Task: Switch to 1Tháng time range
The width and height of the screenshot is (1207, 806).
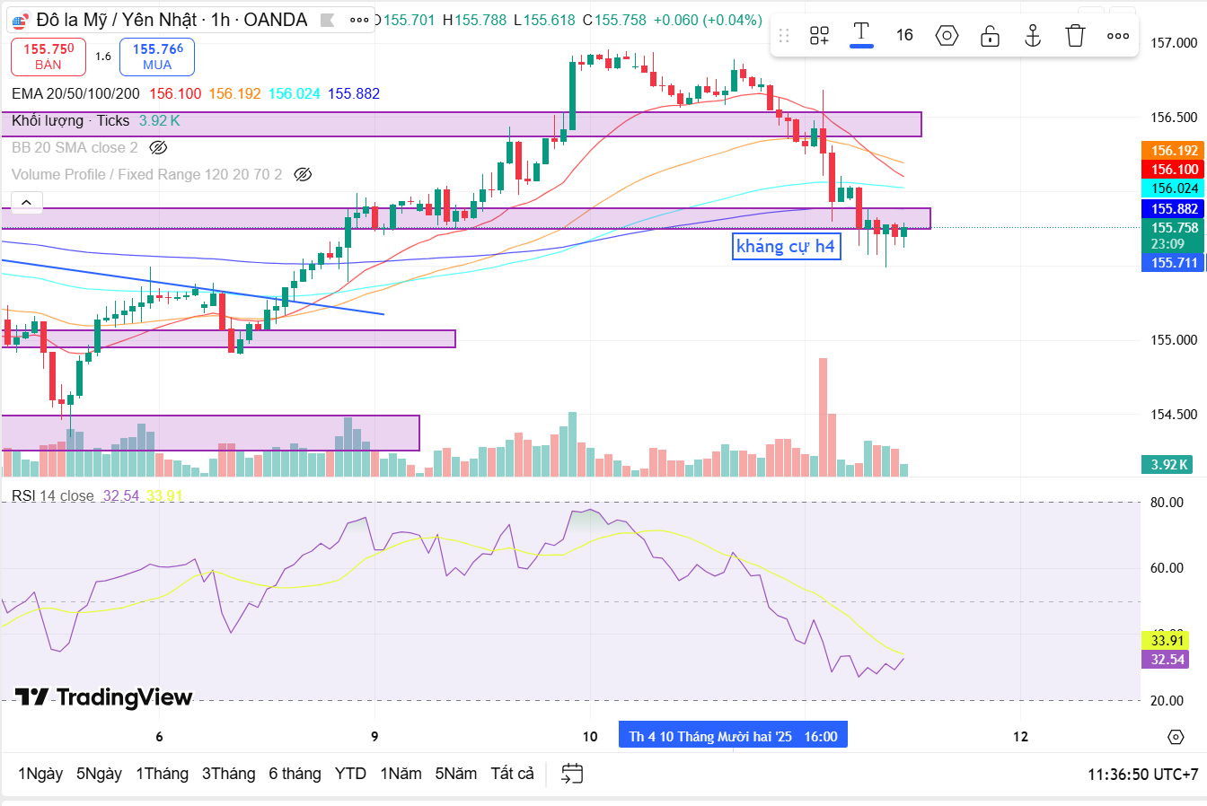Action: 162,774
